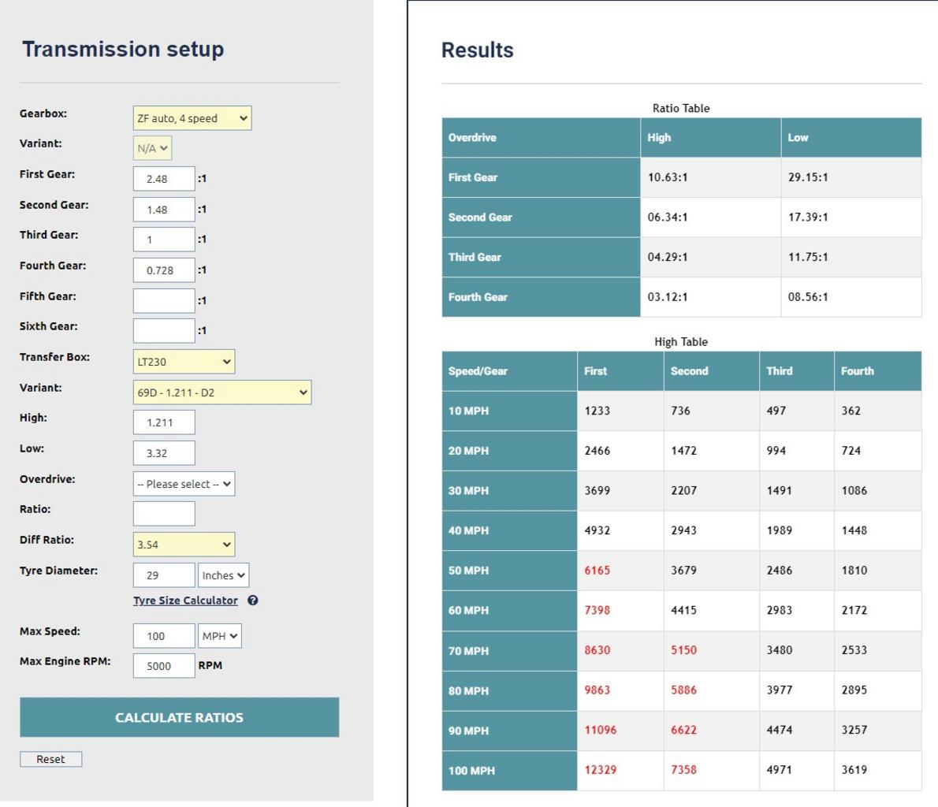Focus the First Gear ratio field
Viewport: 938px width, 807px height.
164,178
